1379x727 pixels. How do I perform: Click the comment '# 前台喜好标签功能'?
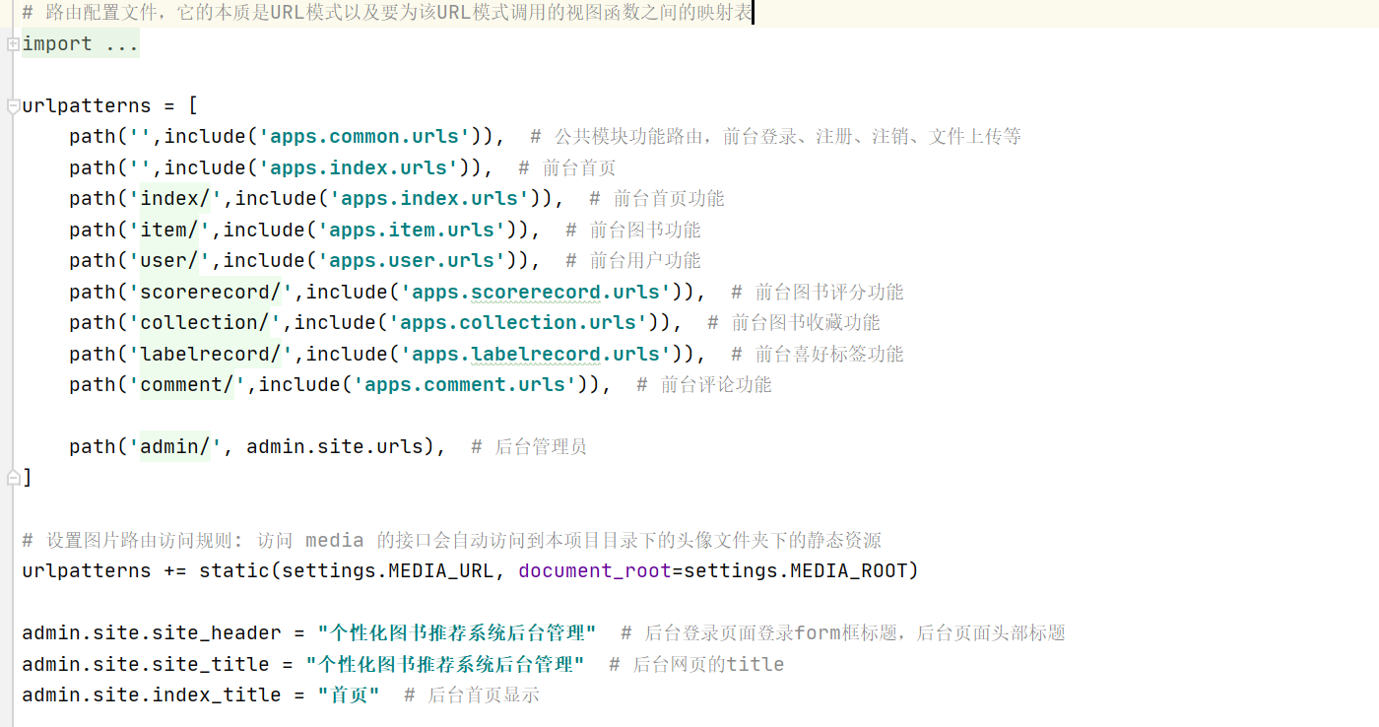(818, 355)
